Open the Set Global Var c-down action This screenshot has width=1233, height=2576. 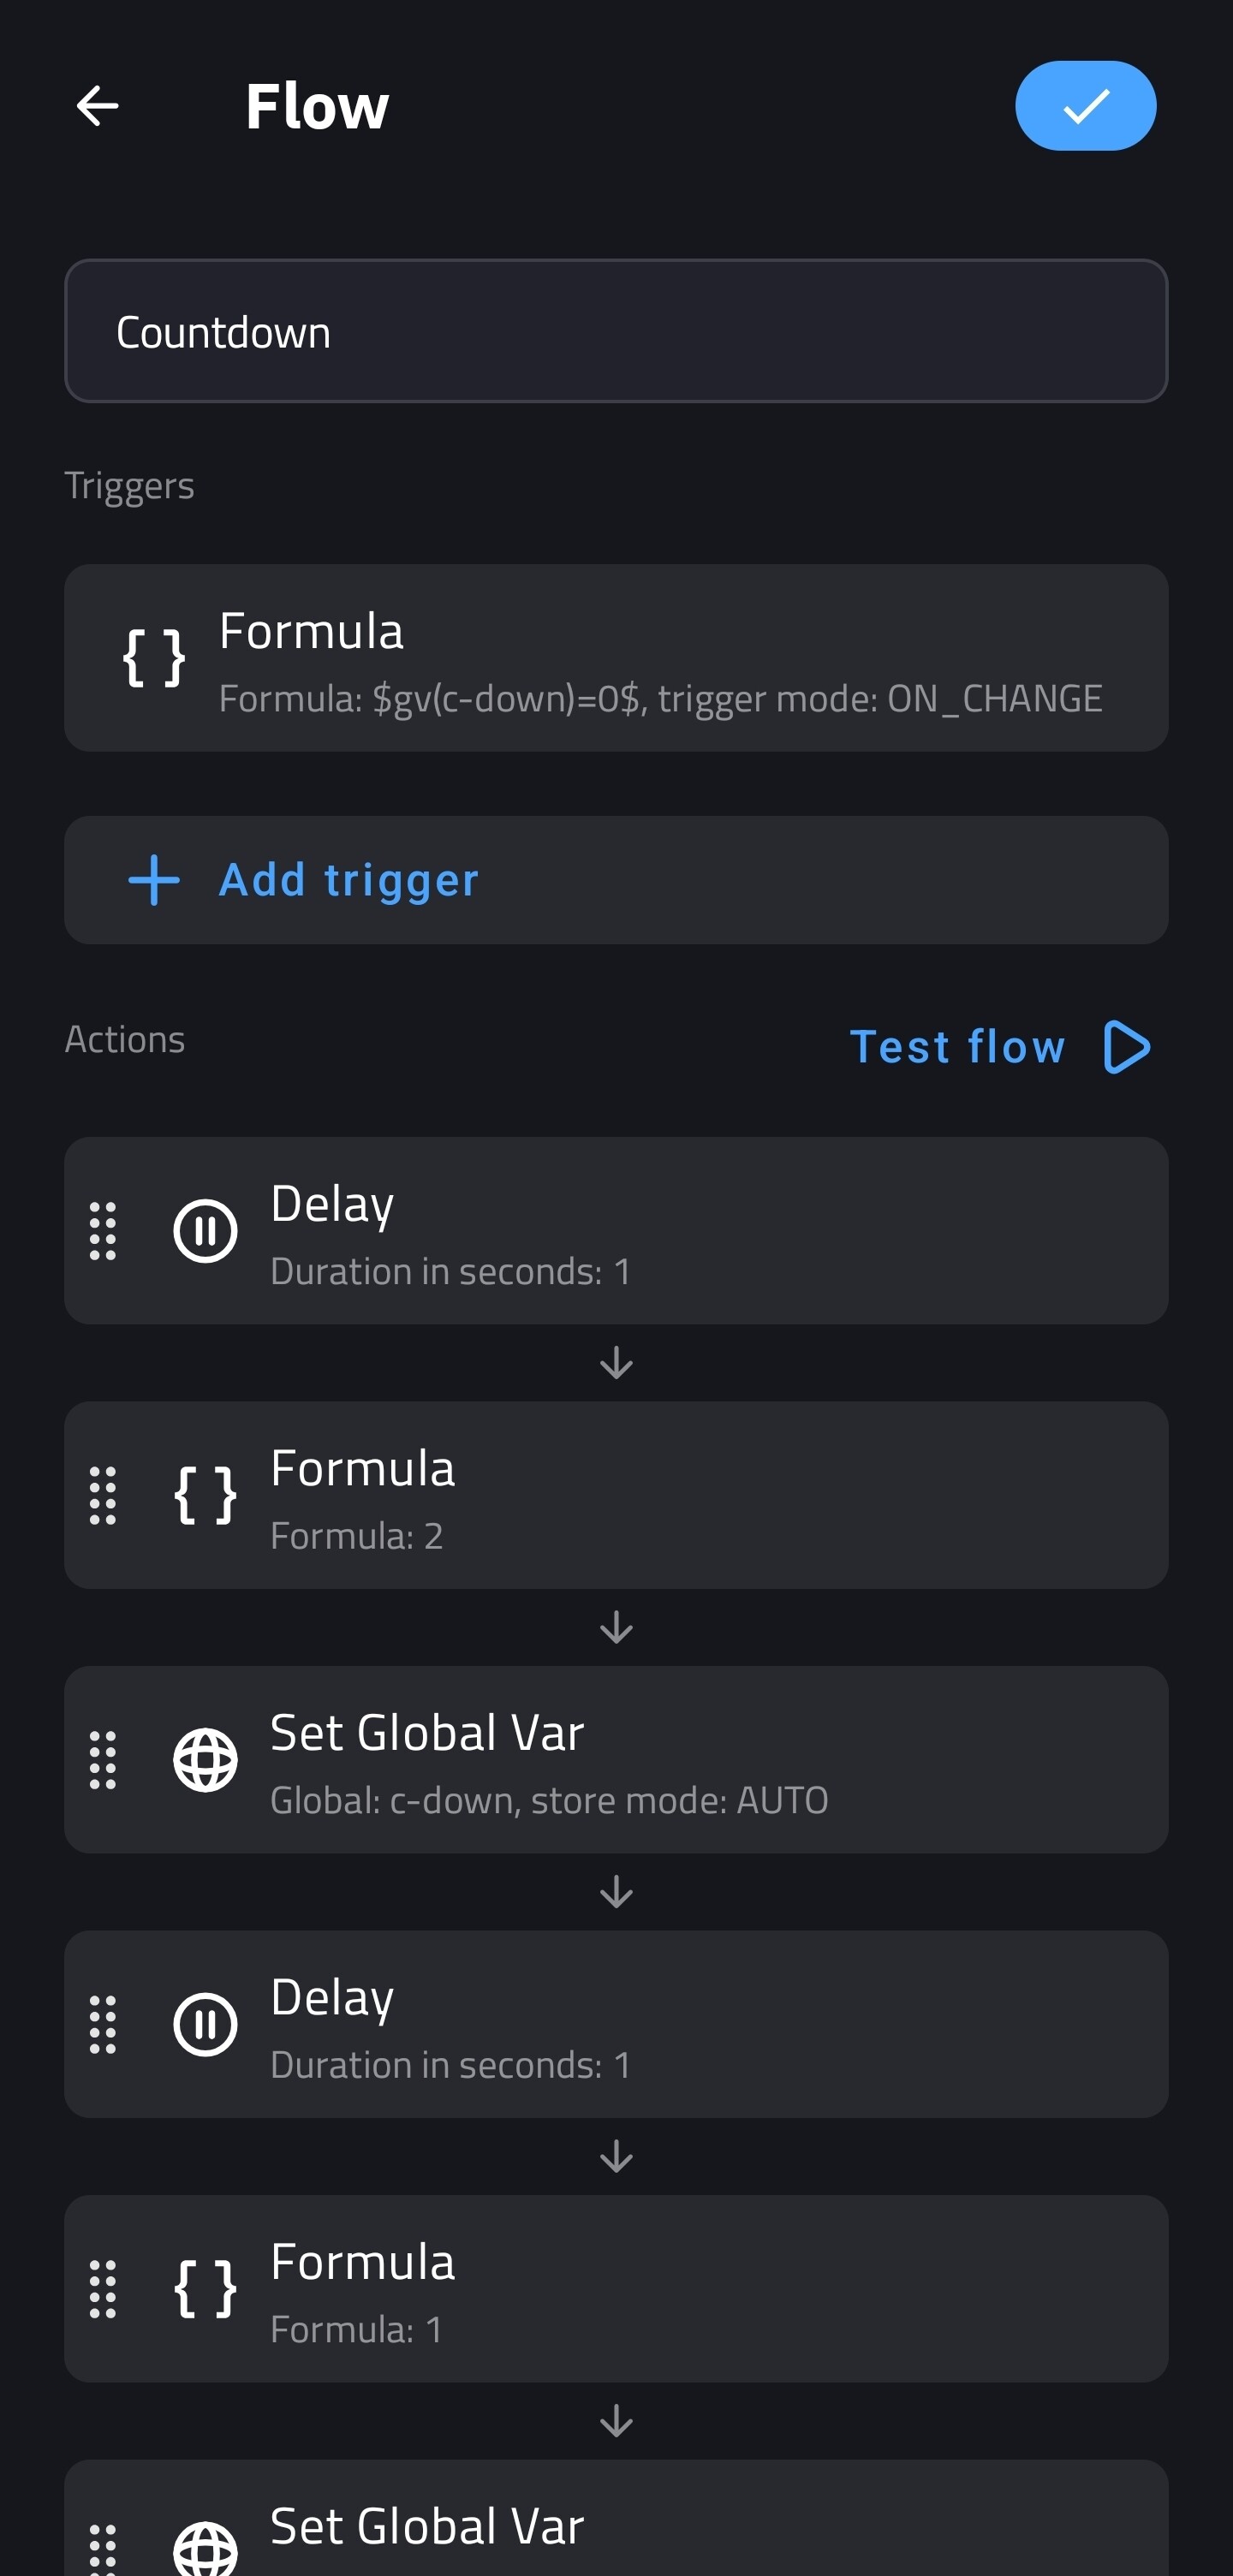[x=660, y=1761]
